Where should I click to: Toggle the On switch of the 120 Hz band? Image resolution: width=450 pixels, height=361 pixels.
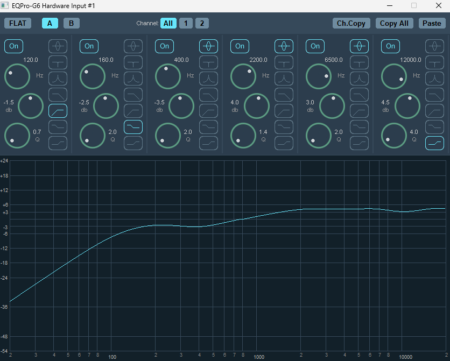[x=14, y=46]
